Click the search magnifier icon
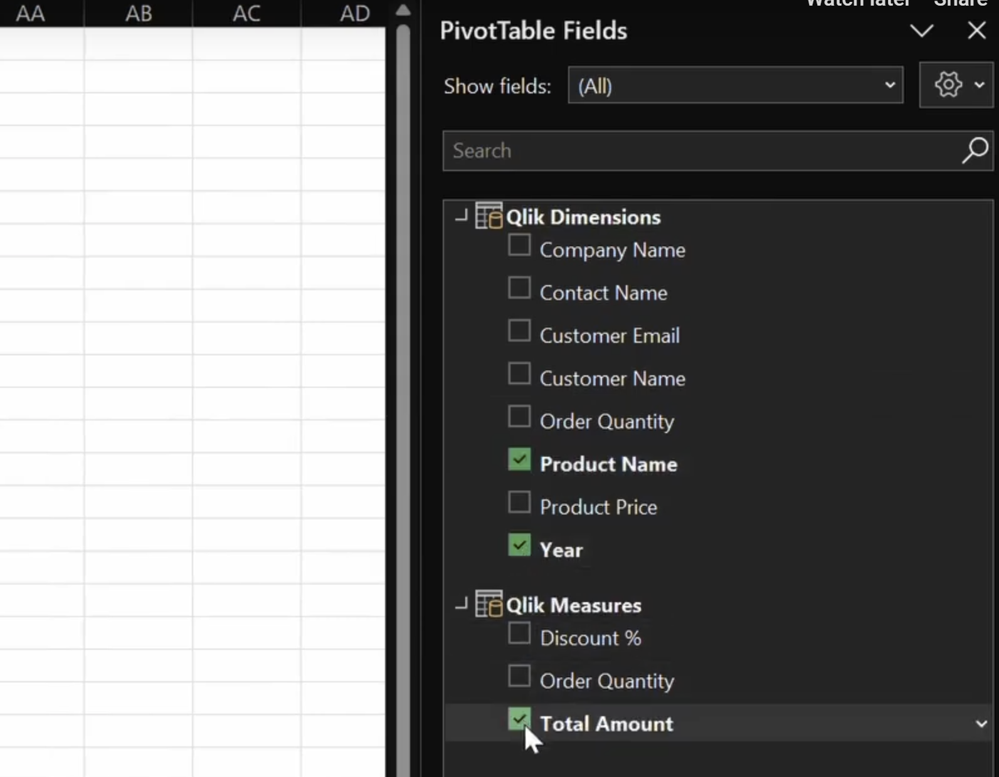This screenshot has height=777, width=999. (975, 150)
